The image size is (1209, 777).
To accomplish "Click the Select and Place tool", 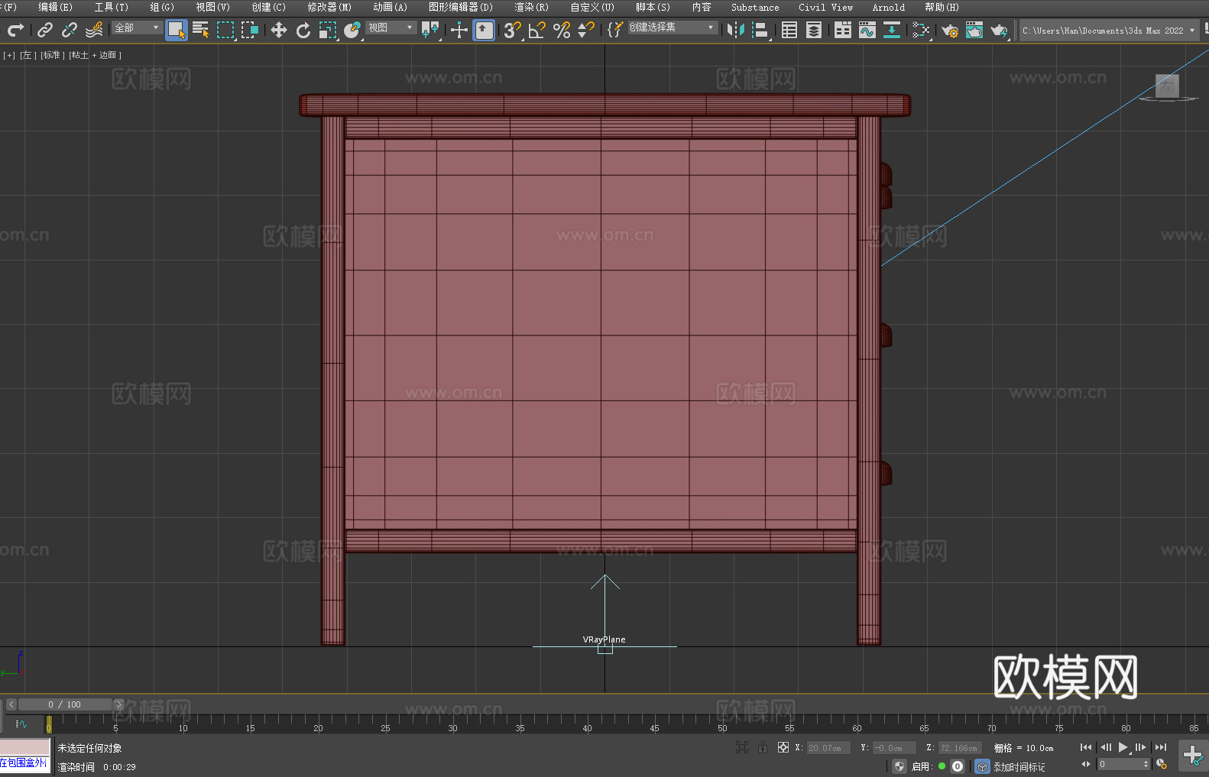I will pos(352,30).
